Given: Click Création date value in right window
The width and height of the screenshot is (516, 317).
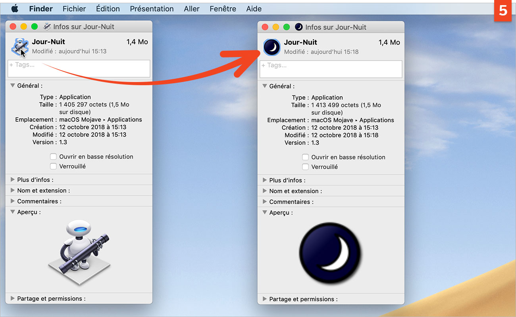Looking at the screenshot, I should pyautogui.click(x=345, y=127).
